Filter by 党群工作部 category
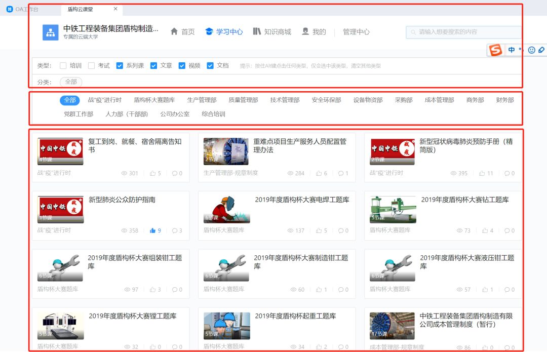This screenshot has height=352, width=547. tap(79, 114)
